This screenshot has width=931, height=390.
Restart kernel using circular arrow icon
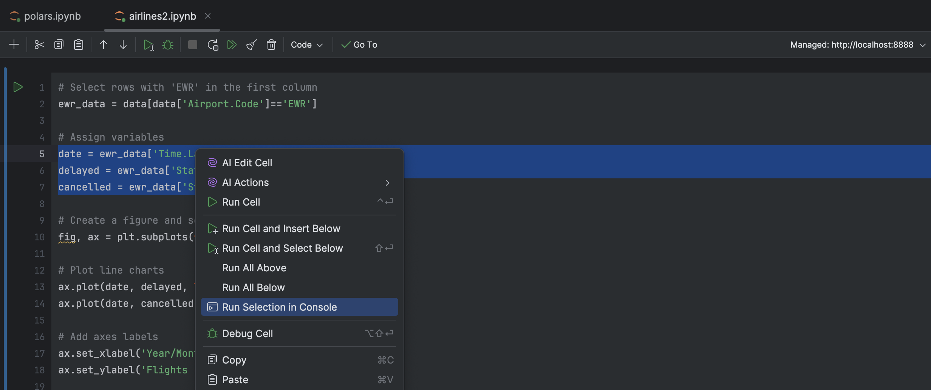coord(213,45)
